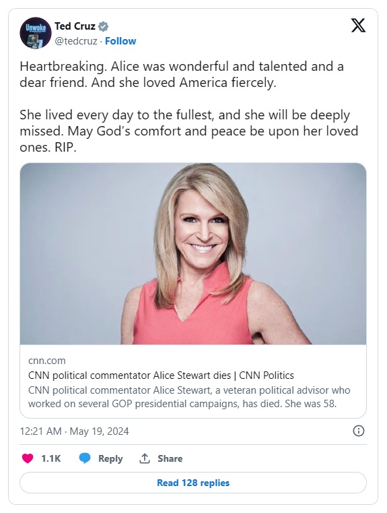This screenshot has width=387, height=513.
Task: Click the @tedcruz handle
Action: pos(76,41)
